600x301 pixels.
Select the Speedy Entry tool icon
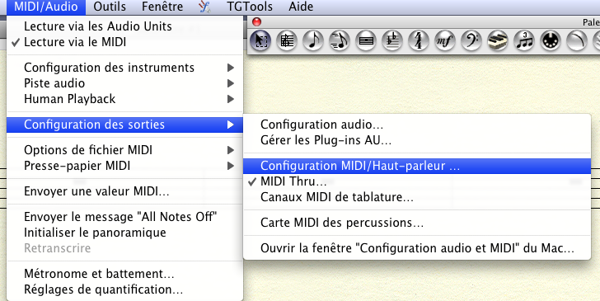340,40
